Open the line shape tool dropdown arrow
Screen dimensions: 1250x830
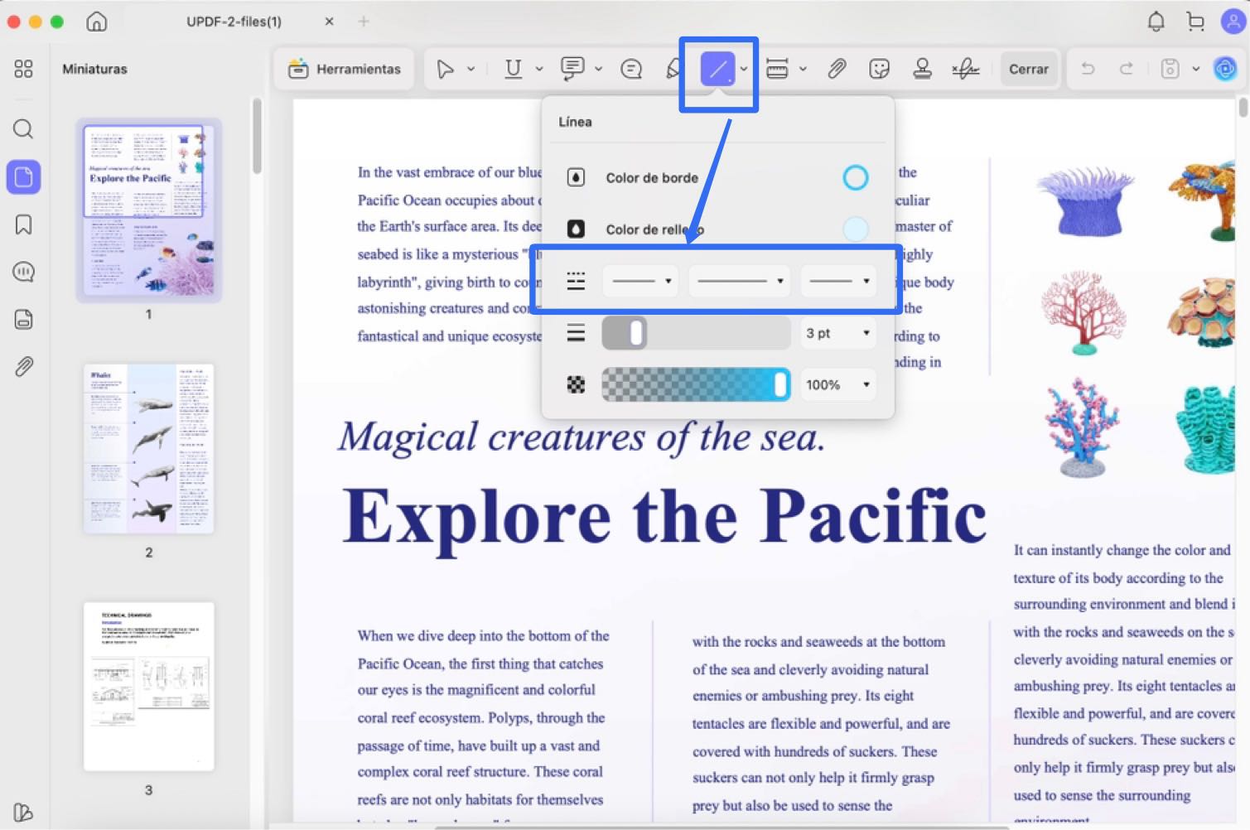744,70
